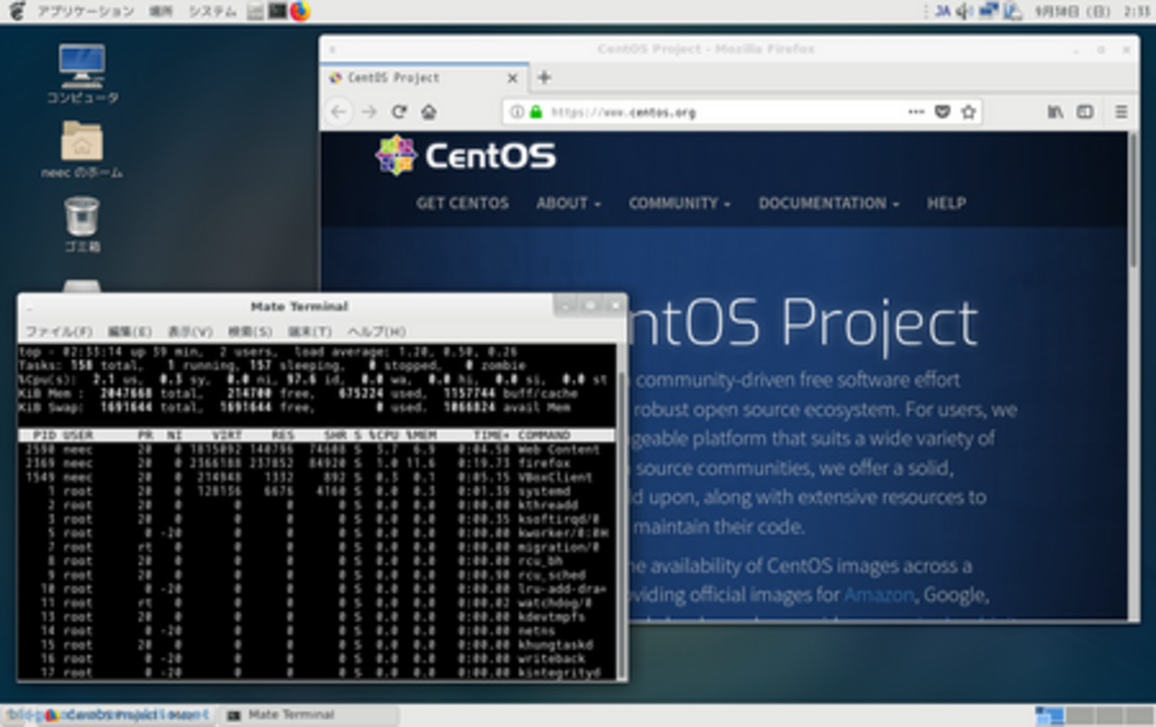Screen dimensions: 1156x727
Task: Close the CentOS Project tab
Action: click(x=512, y=77)
